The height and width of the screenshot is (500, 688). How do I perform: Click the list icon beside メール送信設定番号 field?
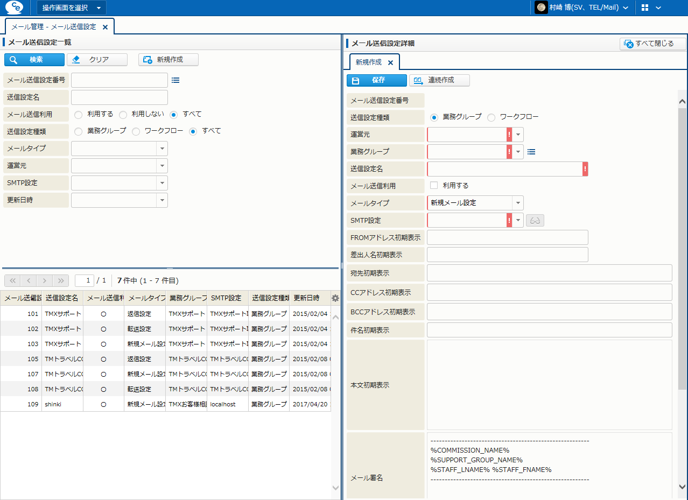pos(175,80)
